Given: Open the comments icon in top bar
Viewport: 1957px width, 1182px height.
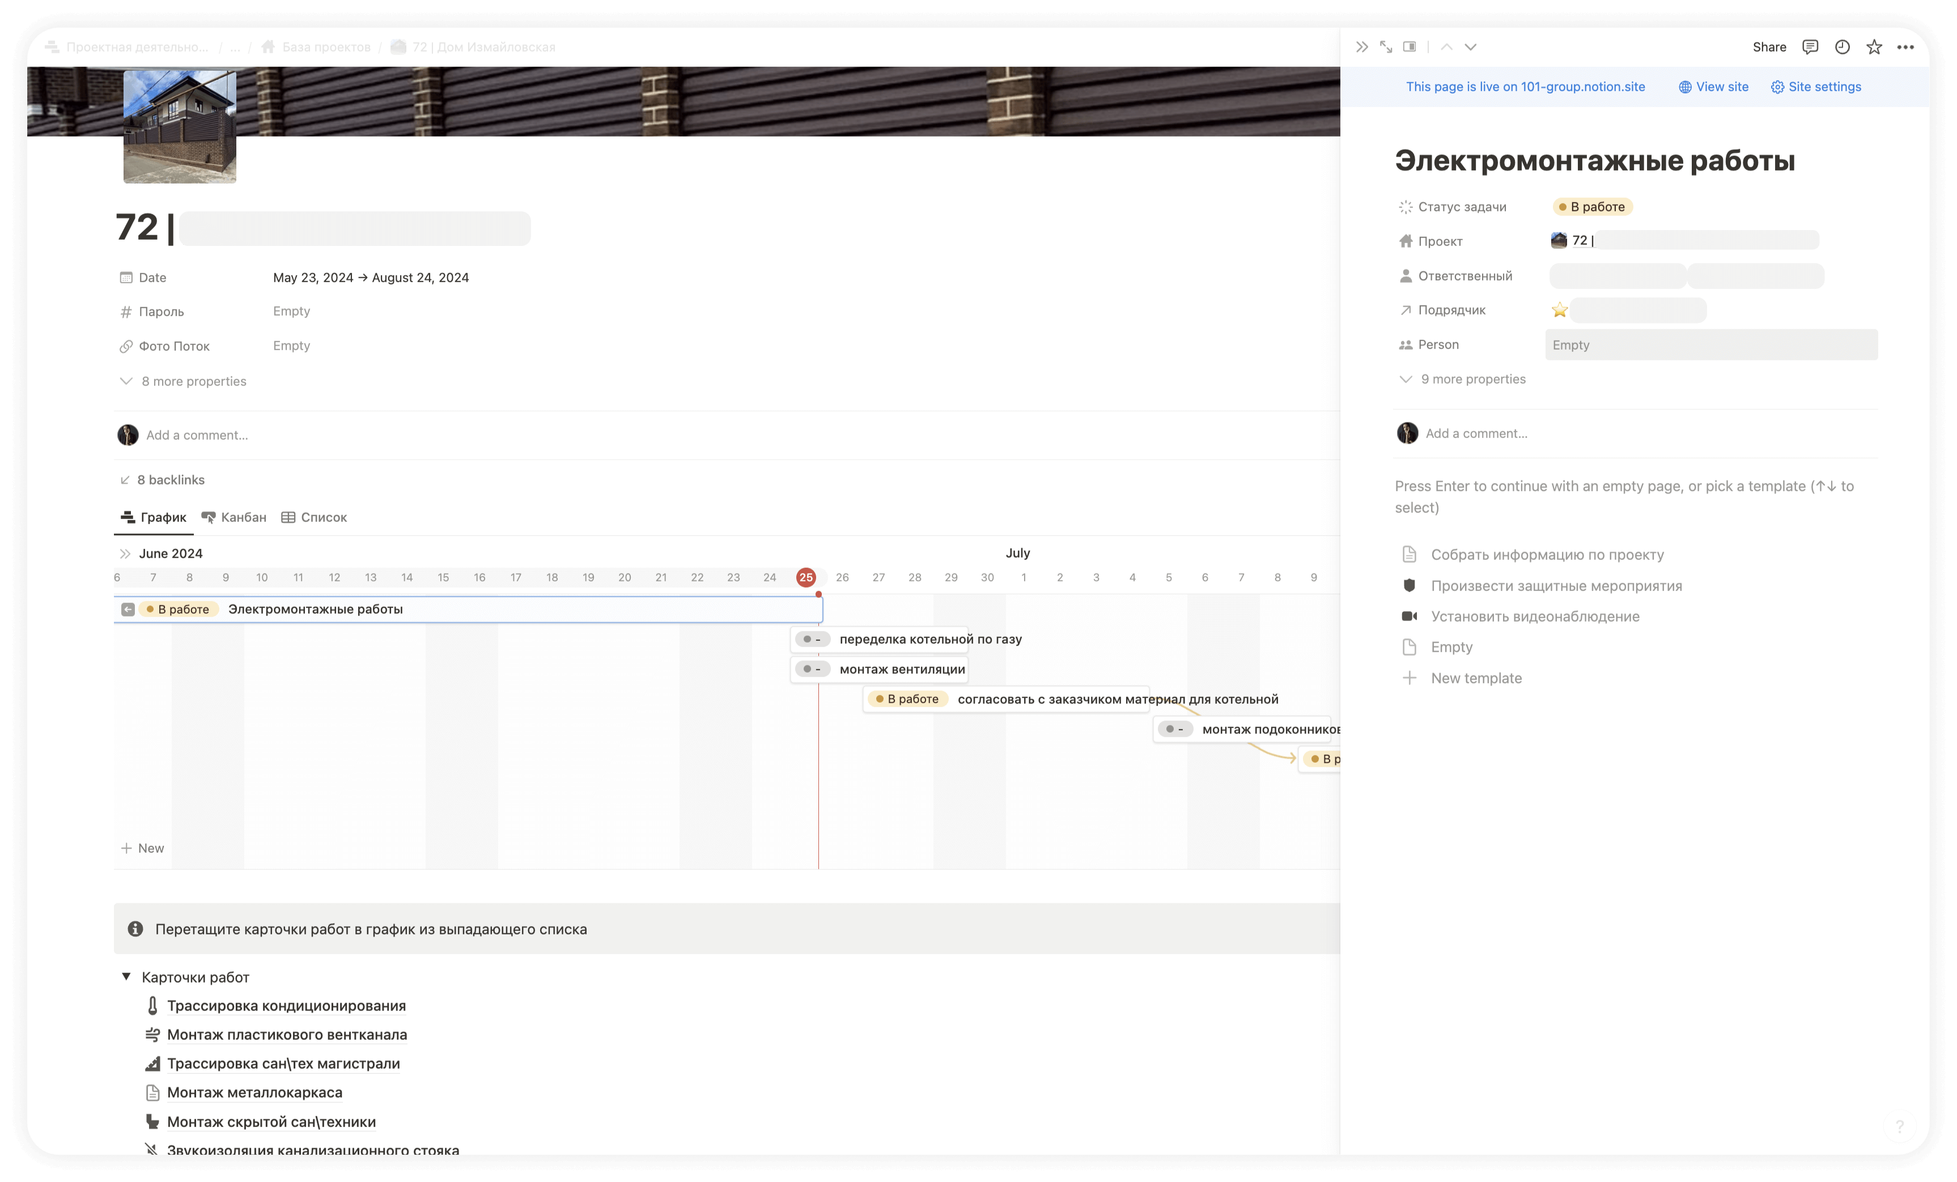Looking at the screenshot, I should pos(1810,47).
